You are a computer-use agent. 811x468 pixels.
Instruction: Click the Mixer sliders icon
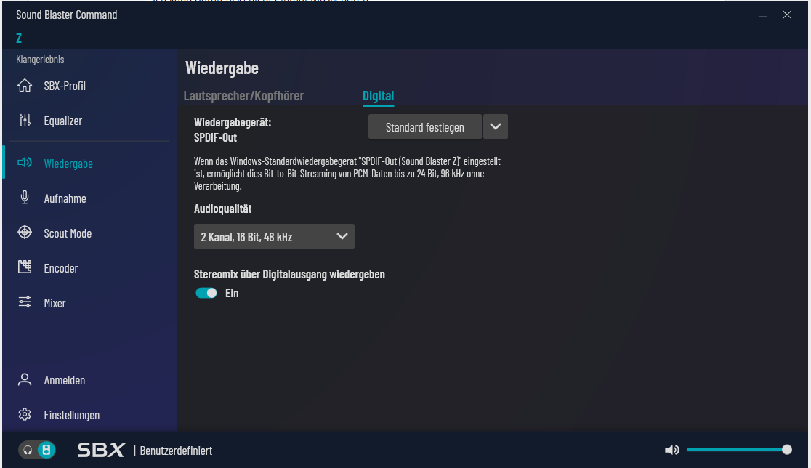click(x=25, y=302)
